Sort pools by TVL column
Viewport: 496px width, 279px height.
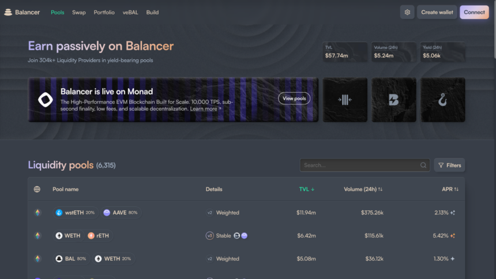point(306,189)
